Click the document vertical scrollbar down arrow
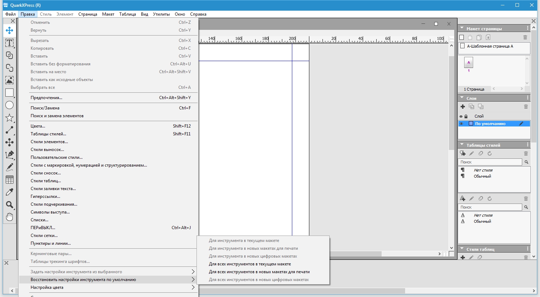The height and width of the screenshot is (297, 540). (451, 248)
